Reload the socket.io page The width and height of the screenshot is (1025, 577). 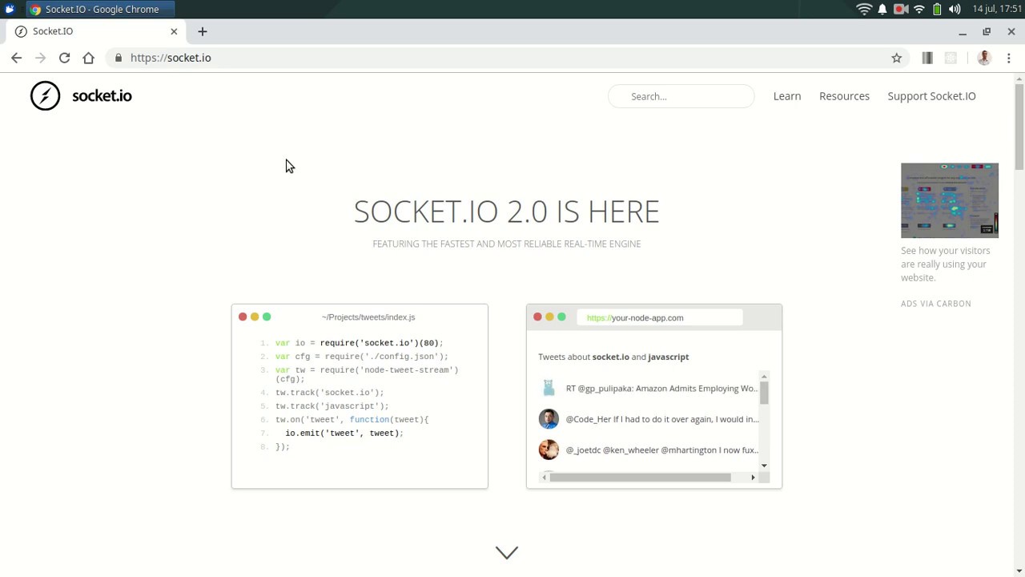coord(64,58)
